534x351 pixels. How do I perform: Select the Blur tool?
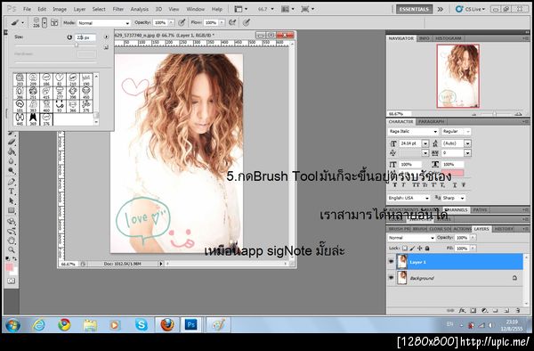point(12,161)
